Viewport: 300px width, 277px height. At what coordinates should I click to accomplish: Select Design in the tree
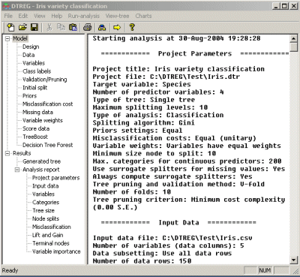click(31, 47)
